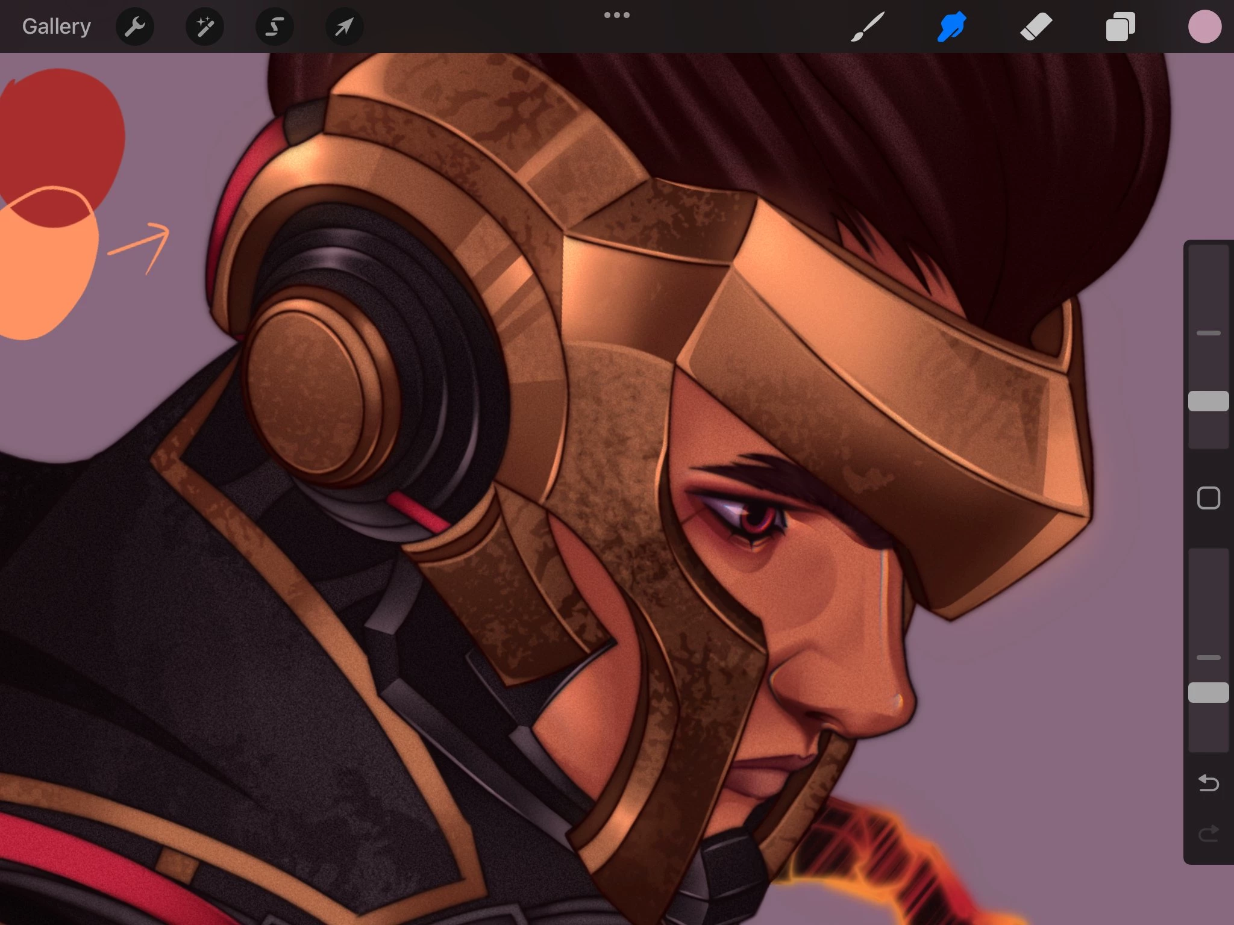Open the Layers panel
The height and width of the screenshot is (925, 1234).
click(1120, 26)
